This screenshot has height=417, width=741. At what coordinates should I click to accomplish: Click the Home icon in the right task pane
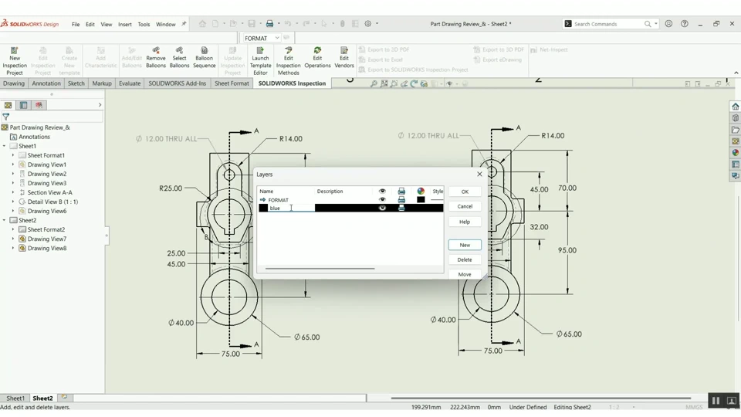736,107
